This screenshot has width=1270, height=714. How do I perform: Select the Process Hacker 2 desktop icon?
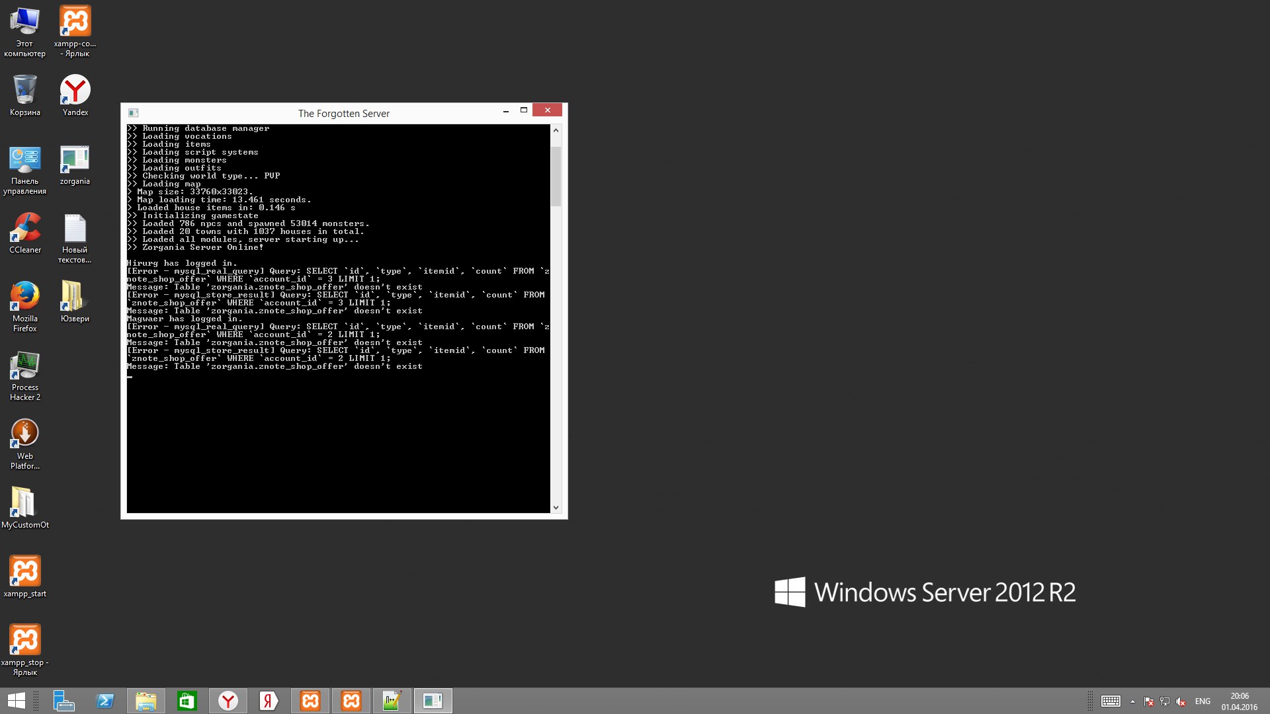coord(24,376)
